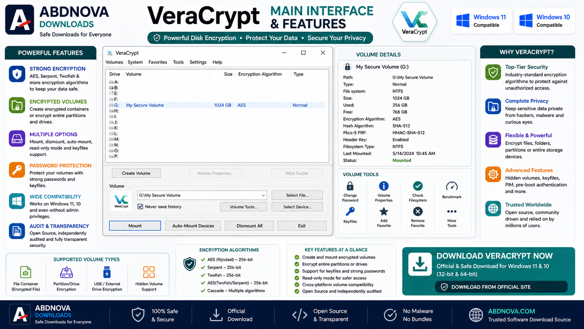
Task: Open More Tools three-dot icon
Action: (x=452, y=211)
